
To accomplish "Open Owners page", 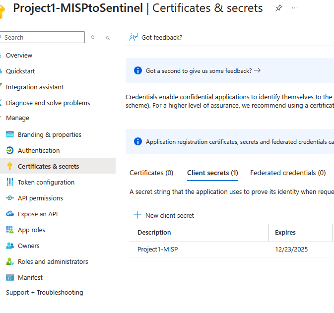I will [29, 246].
